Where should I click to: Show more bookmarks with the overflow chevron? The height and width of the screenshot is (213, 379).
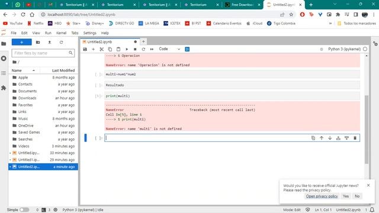pyautogui.click(x=330, y=24)
